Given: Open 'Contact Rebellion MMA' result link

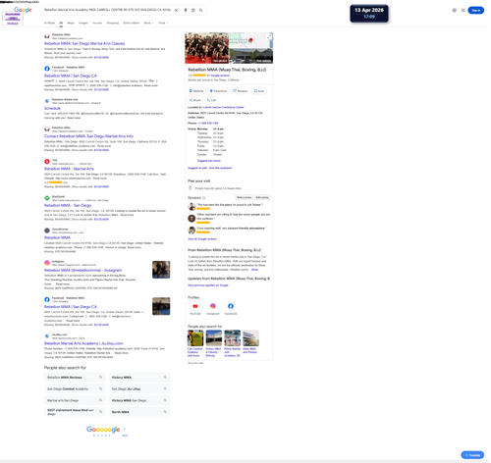Looking at the screenshot, I should [x=89, y=136].
